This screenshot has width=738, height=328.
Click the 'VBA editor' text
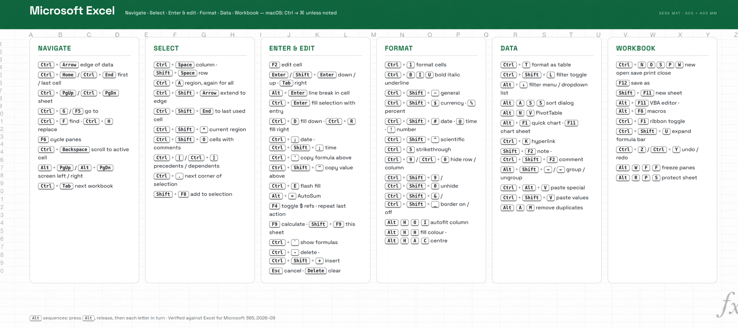click(663, 103)
